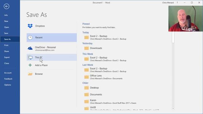Choose OneDrive - Personal location
The image size is (203, 114).
click(52, 48)
